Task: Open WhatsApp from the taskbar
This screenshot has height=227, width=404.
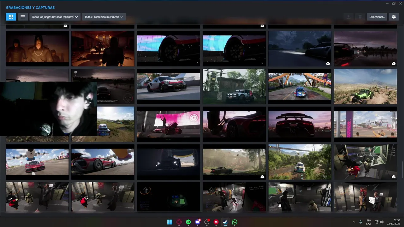Action: click(235, 222)
